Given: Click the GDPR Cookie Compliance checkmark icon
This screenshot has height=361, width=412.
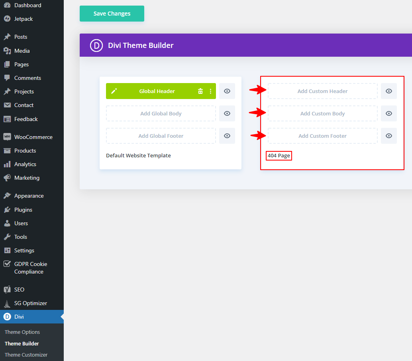Looking at the screenshot, I should pos(7,264).
